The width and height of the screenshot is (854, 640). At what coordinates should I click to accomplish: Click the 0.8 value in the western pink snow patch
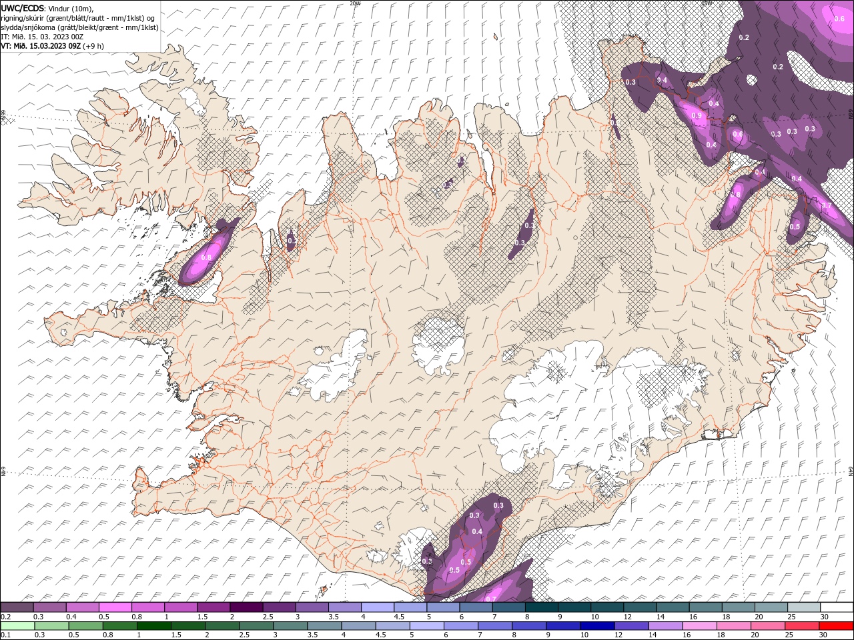point(206,257)
